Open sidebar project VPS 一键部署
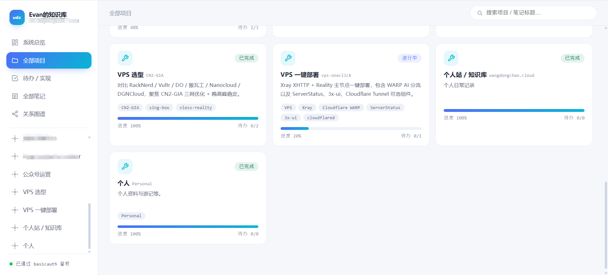Image resolution: width=608 pixels, height=275 pixels. (47, 210)
